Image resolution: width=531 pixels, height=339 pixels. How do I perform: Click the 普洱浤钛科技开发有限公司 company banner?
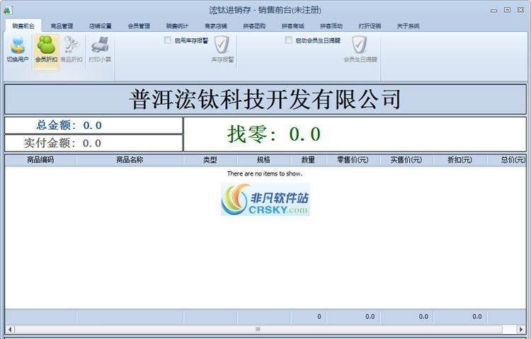[x=265, y=99]
